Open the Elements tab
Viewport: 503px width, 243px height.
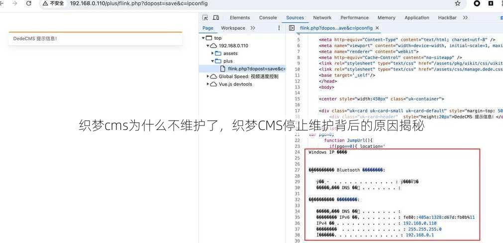coord(240,17)
